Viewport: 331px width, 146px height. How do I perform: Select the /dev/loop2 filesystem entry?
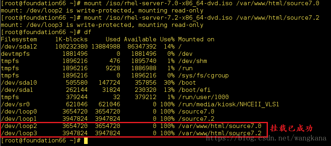click(x=19, y=126)
